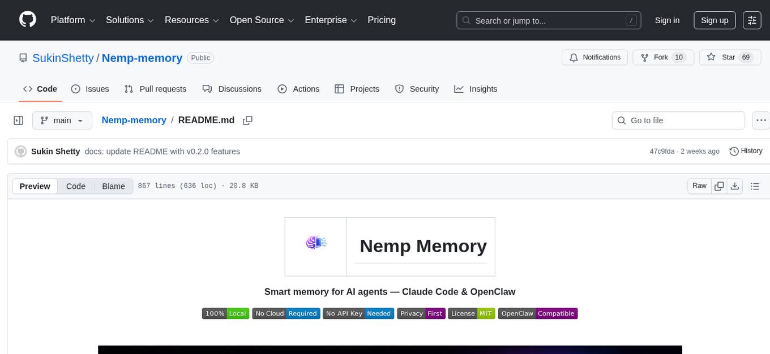Image resolution: width=770 pixels, height=354 pixels.
Task: Click the GitHub logo
Action: click(x=27, y=20)
